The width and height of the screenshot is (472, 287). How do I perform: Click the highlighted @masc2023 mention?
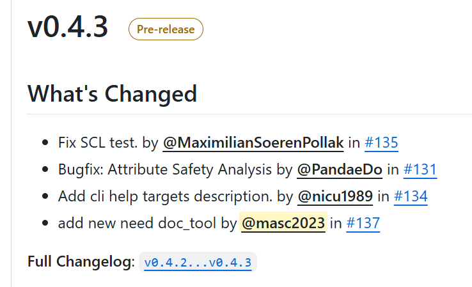pyautogui.click(x=283, y=223)
